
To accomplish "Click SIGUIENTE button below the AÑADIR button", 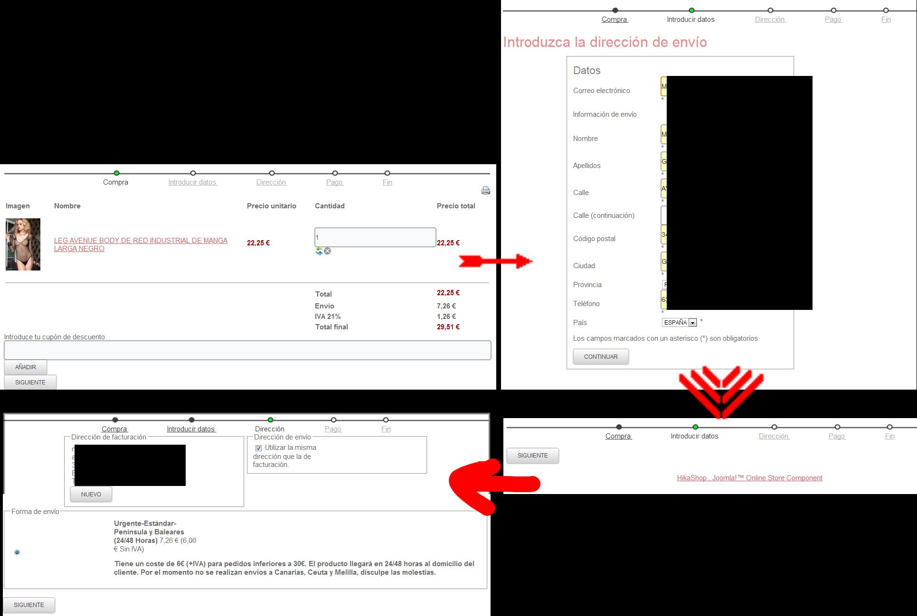I will (x=30, y=383).
